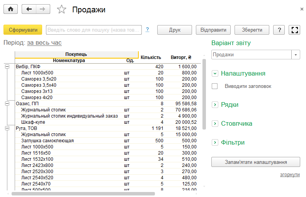This screenshot has width=306, height=197.
Task: Select the Варіант звіту field Продажи
Action: pos(252,55)
